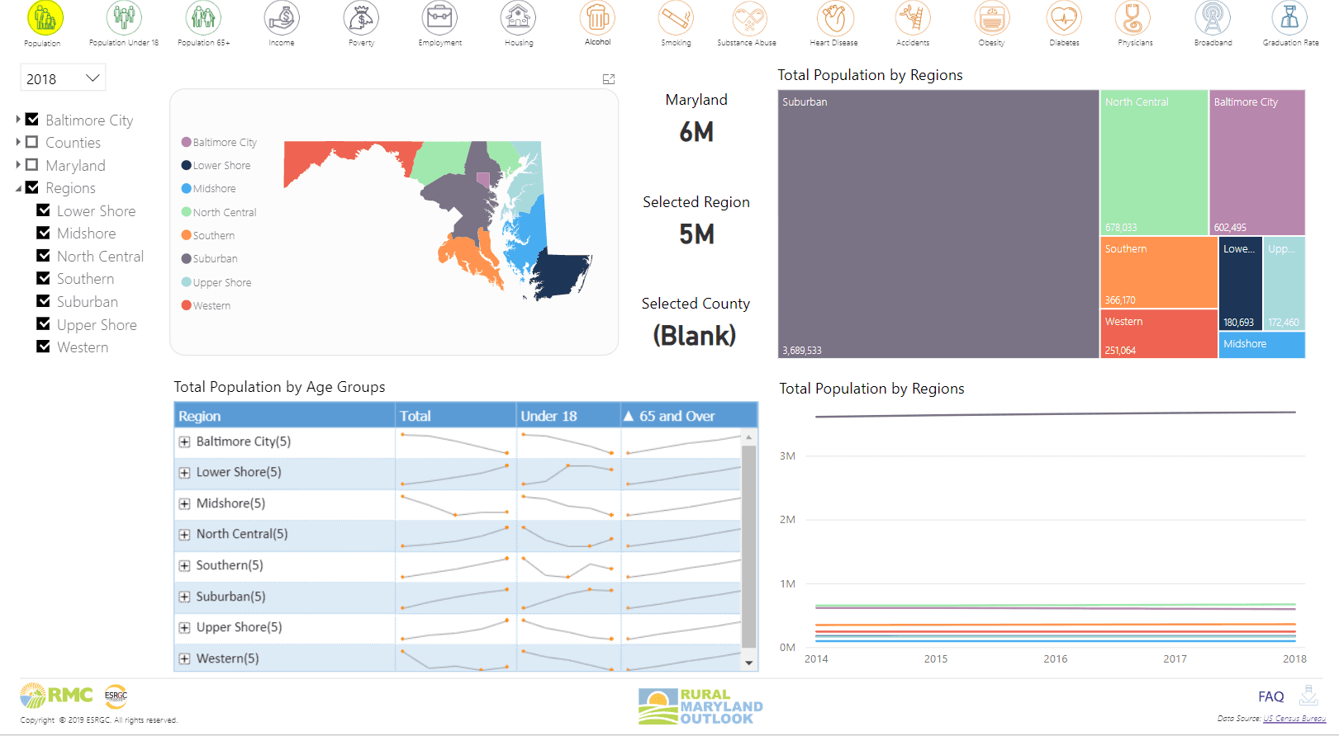This screenshot has height=736, width=1339.
Task: Expand the Lower Shore(5) table row
Action: (184, 473)
